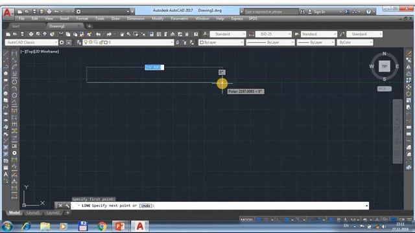Toggle layer 0 freeze sun icon
The height and width of the screenshot is (233, 415).
(91, 42)
